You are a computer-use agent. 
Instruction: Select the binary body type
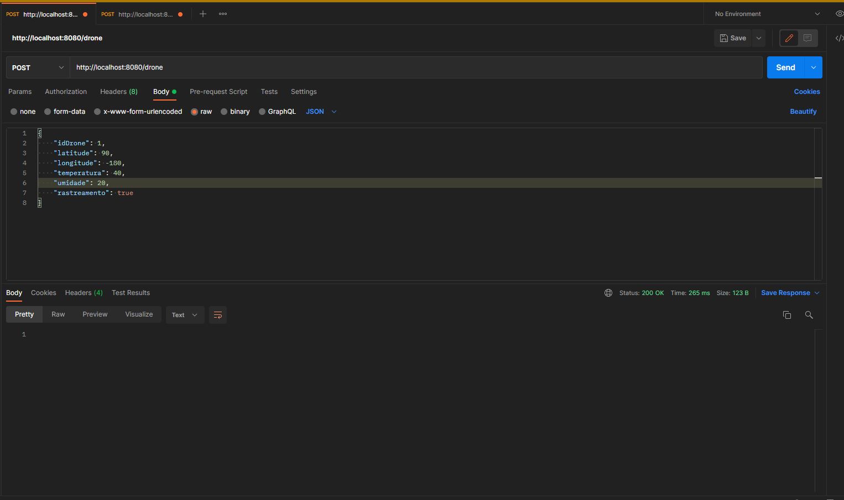(236, 112)
